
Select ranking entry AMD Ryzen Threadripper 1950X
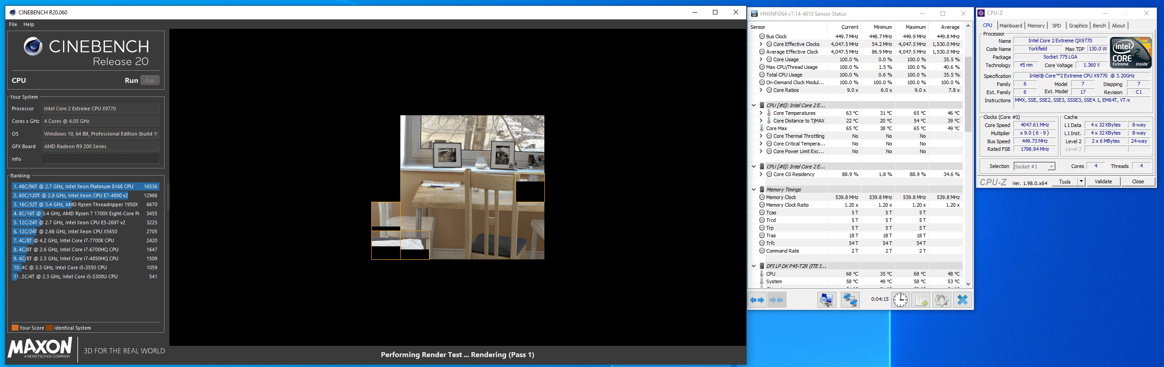point(86,204)
